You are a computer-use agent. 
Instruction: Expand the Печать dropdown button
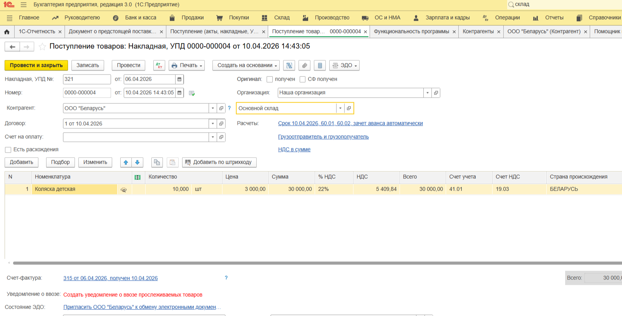coord(186,65)
